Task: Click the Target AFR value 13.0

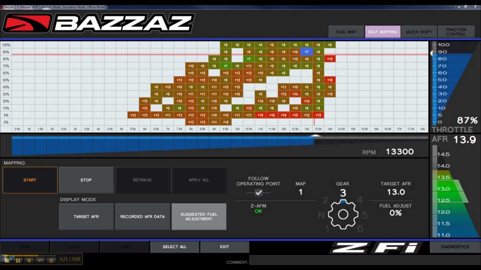Action: tap(396, 192)
